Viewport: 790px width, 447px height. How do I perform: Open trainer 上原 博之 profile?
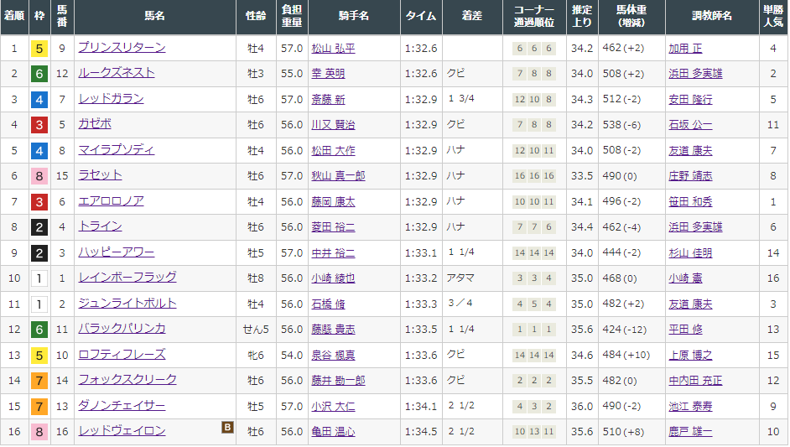pos(690,356)
